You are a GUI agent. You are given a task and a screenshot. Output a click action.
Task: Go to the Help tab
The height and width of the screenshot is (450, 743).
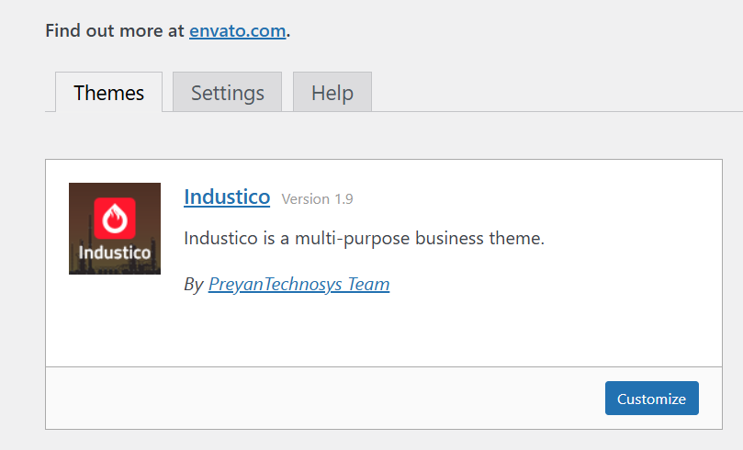point(332,93)
